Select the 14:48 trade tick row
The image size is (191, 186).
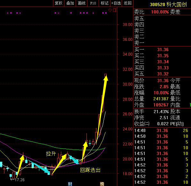coord(162,130)
